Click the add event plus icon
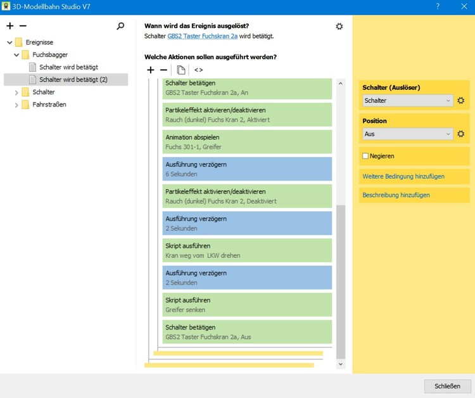475x398 pixels. (x=9, y=26)
